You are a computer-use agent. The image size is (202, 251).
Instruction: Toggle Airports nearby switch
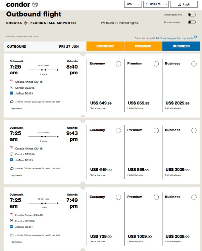coord(192,22)
